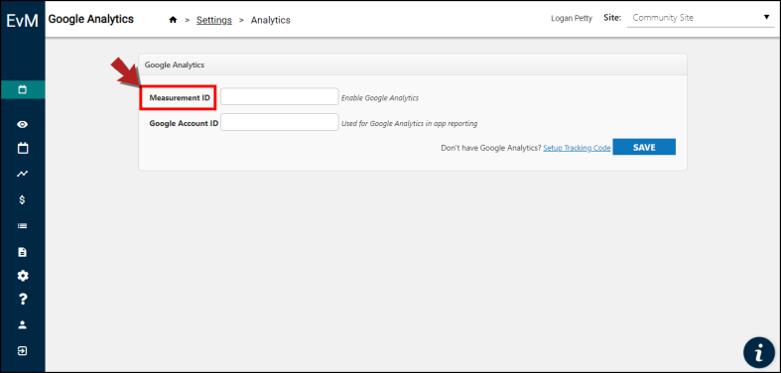Viewport: 781px width, 373px height.
Task: Click the Measurement ID input field
Action: click(280, 96)
